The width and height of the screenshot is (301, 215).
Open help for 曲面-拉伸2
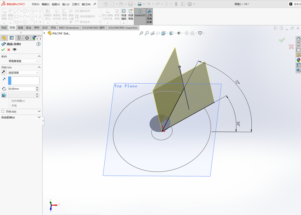(39, 44)
